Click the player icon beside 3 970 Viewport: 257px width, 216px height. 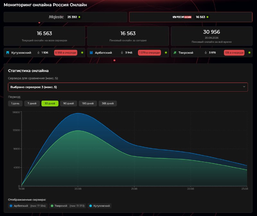tap(206, 53)
